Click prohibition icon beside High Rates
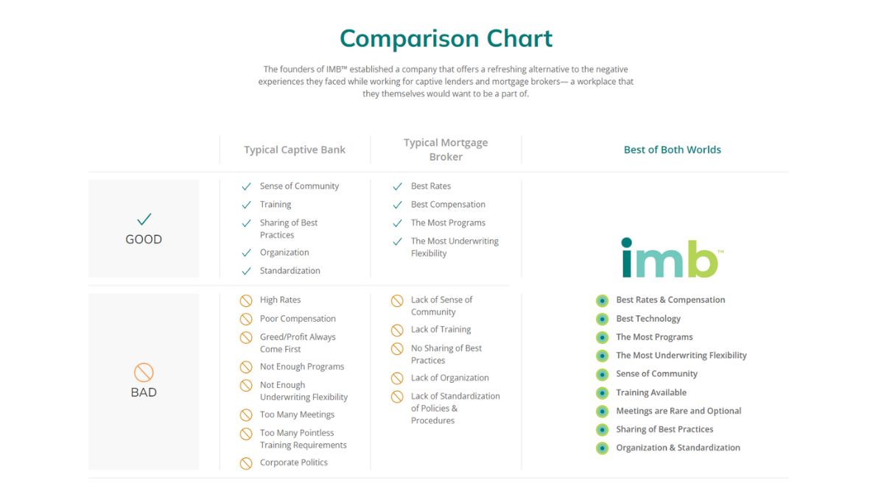The image size is (884, 497). click(x=246, y=300)
